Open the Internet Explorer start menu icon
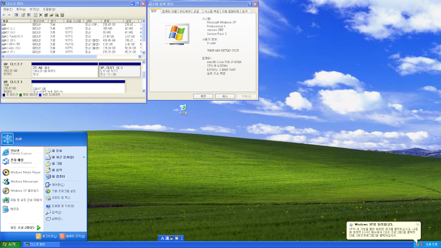Viewport: 441px width, 248px height. [6, 152]
